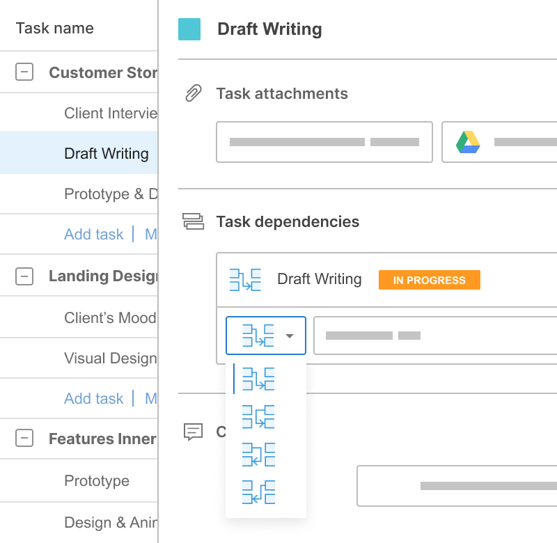Screen dimensions: 557x543
Task: Select the Prototype task in list
Action: coord(97,481)
